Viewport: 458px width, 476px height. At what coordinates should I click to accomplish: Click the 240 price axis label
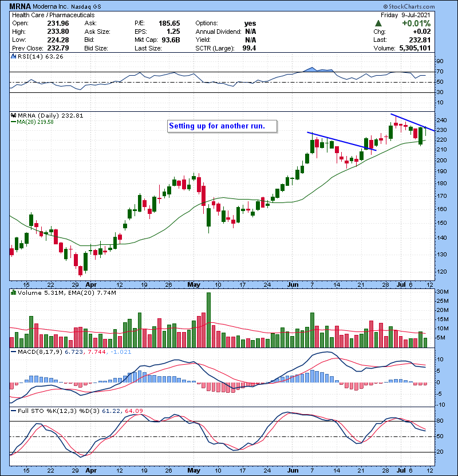(x=441, y=120)
